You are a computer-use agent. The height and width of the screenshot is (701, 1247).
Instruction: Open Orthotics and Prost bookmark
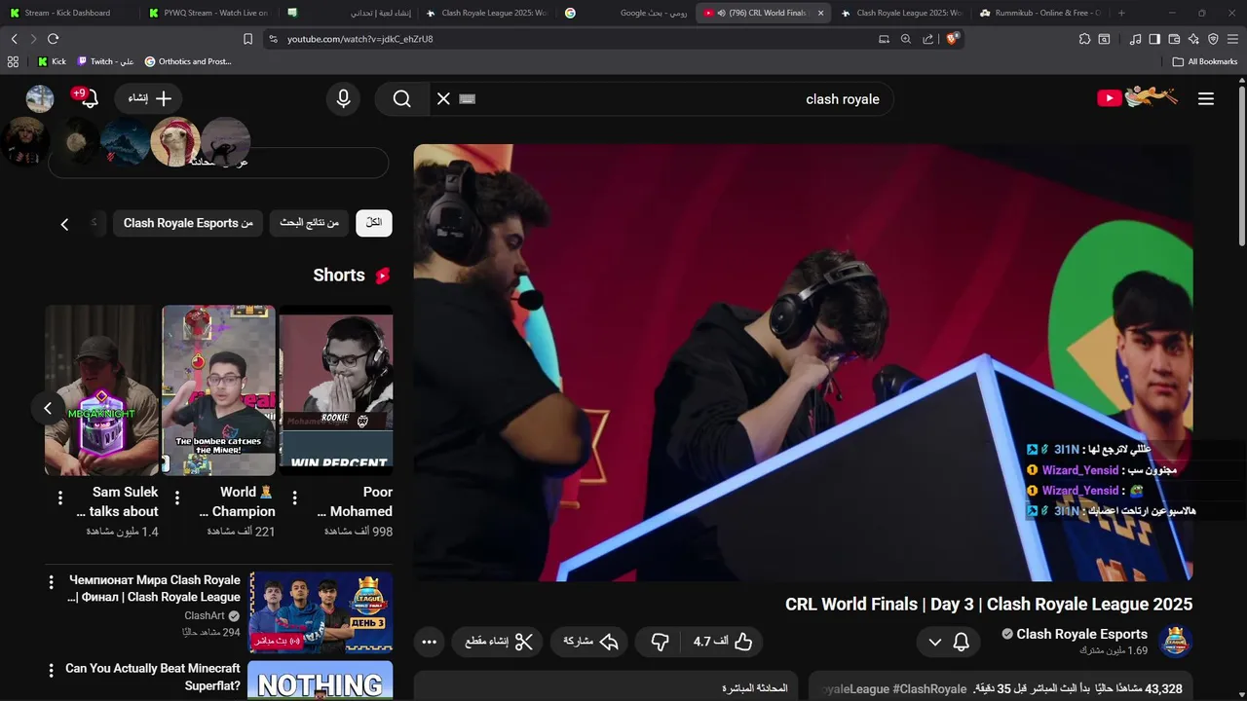tap(188, 61)
